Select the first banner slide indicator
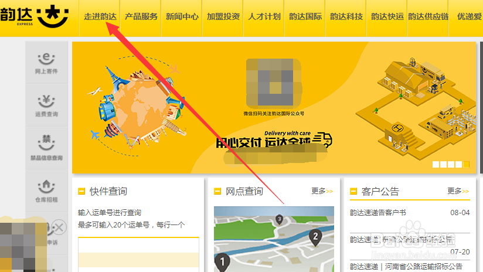 click(x=436, y=165)
